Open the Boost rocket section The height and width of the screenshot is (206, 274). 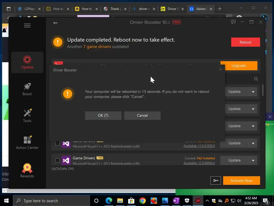[x=27, y=89]
